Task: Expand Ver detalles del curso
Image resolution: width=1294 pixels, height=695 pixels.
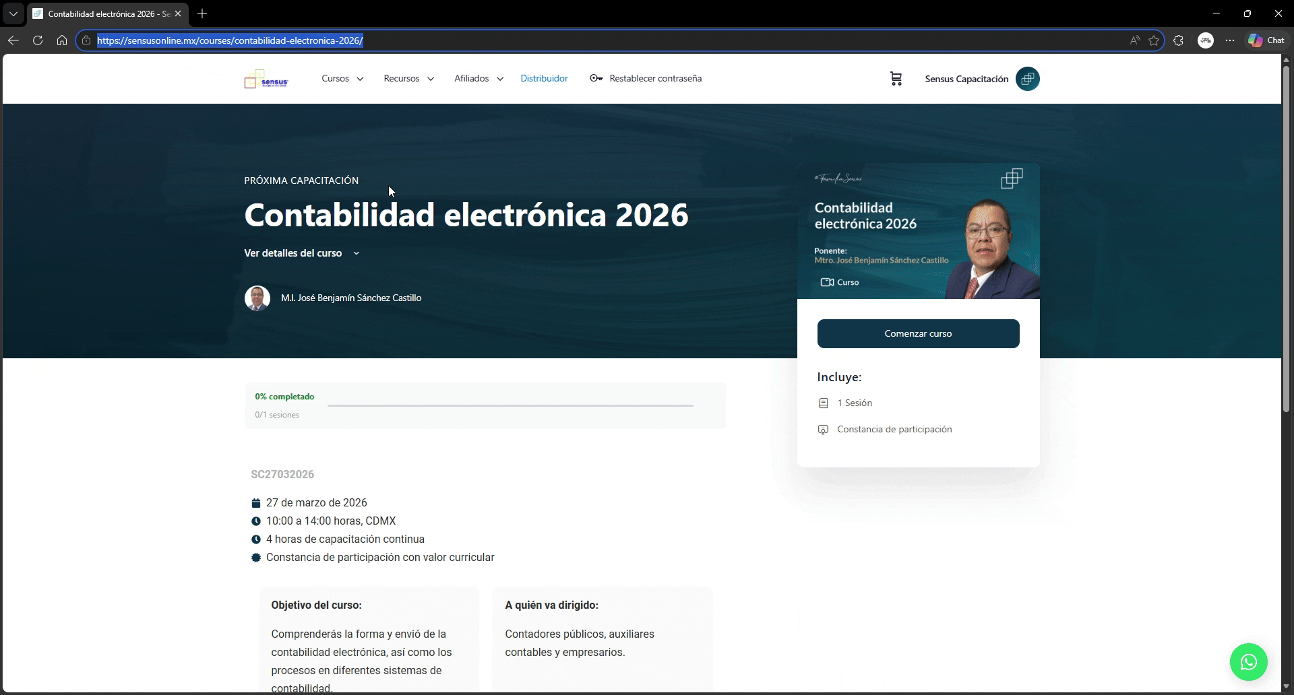Action: click(301, 253)
